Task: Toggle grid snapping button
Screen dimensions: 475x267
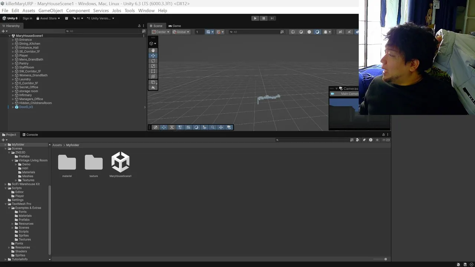Action: (218, 32)
